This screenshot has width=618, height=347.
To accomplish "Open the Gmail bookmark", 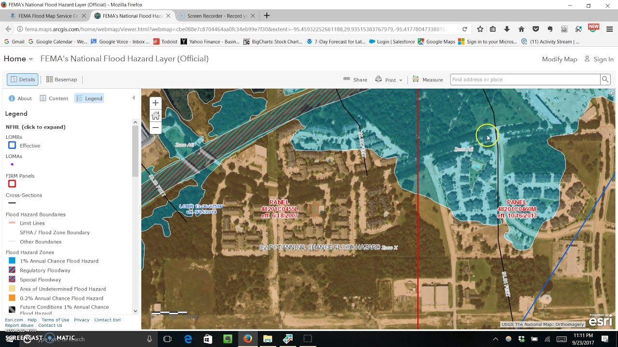I will click(14, 42).
